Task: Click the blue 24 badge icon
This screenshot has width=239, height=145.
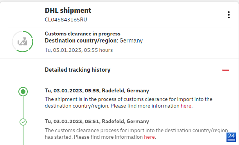Action: tap(231, 137)
